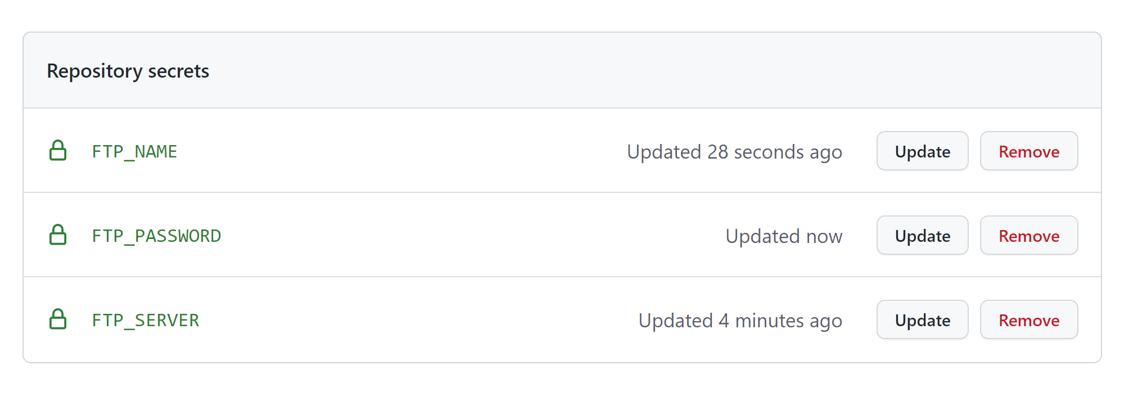
Task: Update the FTP_NAME secret
Action: point(922,151)
